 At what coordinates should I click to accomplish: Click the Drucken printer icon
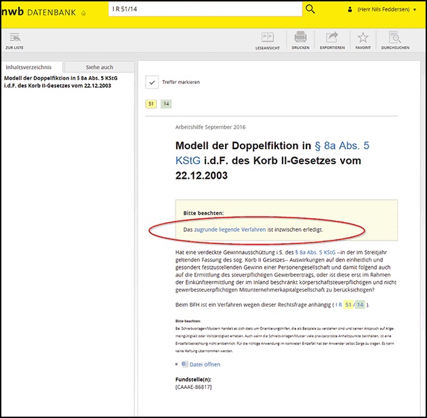(x=300, y=41)
